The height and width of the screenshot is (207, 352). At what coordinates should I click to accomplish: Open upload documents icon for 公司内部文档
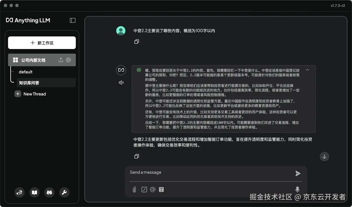coord(61,60)
